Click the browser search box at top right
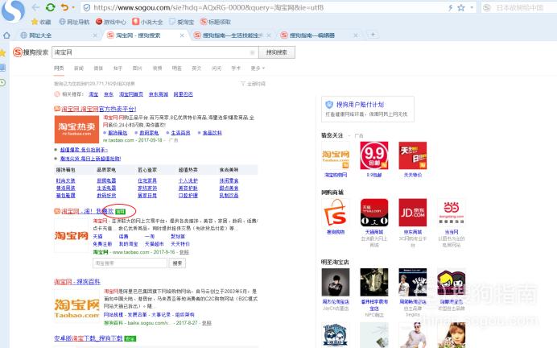 tap(518, 7)
